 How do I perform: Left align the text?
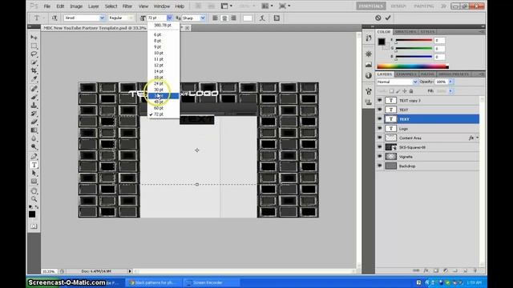tap(215, 18)
